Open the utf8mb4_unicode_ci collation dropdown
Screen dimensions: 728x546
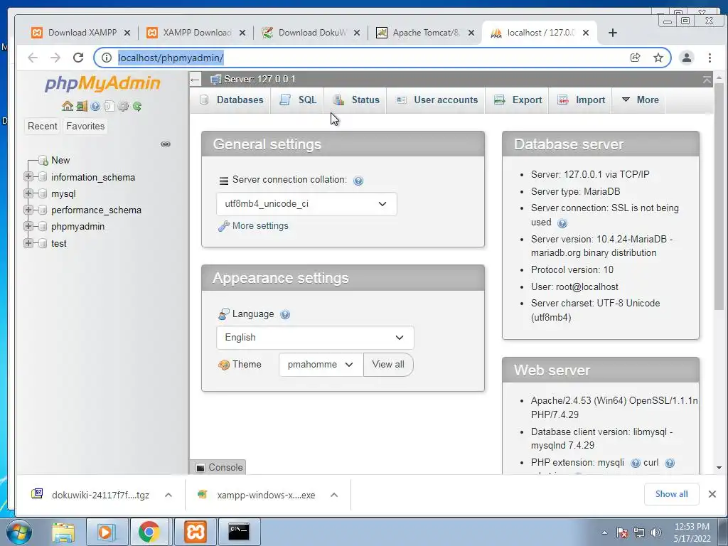pos(306,204)
